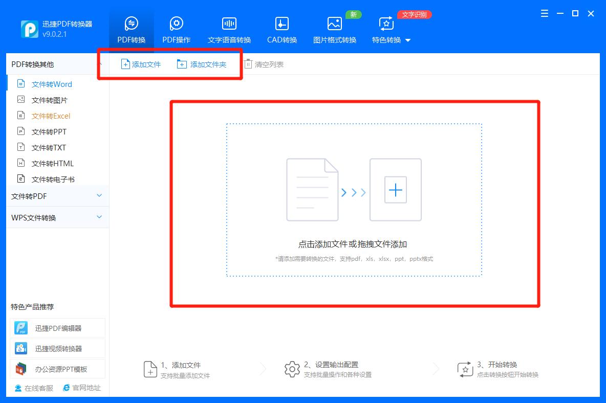Viewport: 606px width, 403px height.
Task: Select 清空列表 to clear the list
Action: [265, 63]
